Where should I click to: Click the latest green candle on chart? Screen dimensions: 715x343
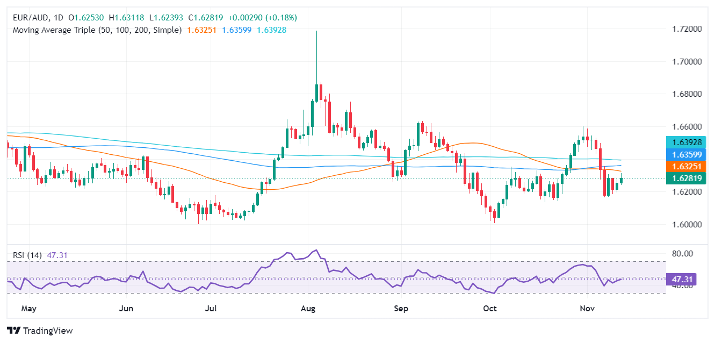622,181
